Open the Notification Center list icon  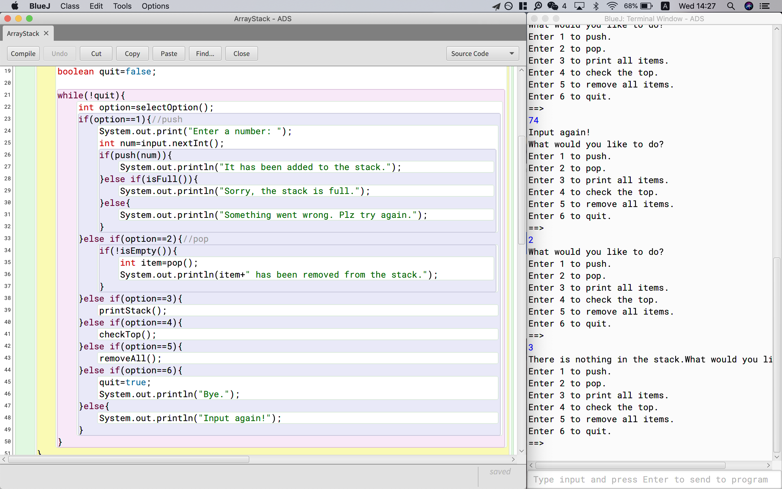[765, 6]
